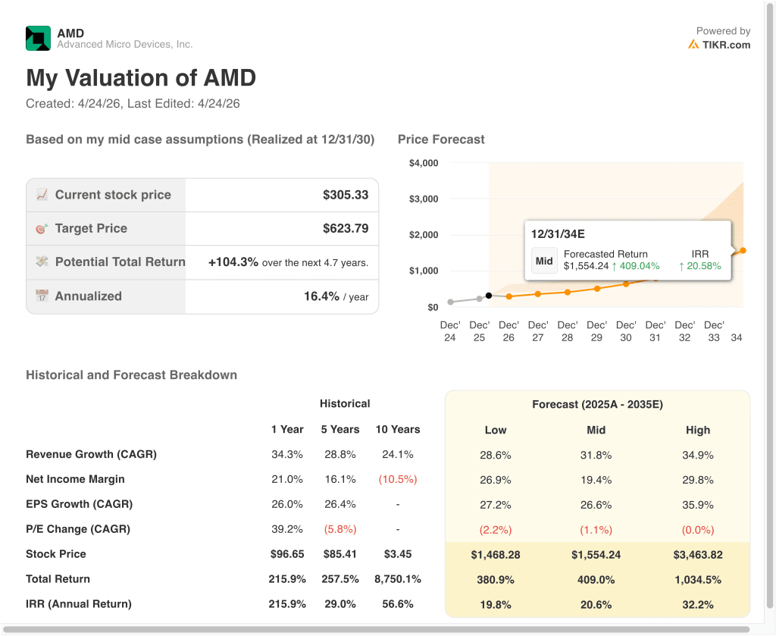Click the calendar icon beside Annualized
This screenshot has height=636, width=776.
tap(42, 296)
